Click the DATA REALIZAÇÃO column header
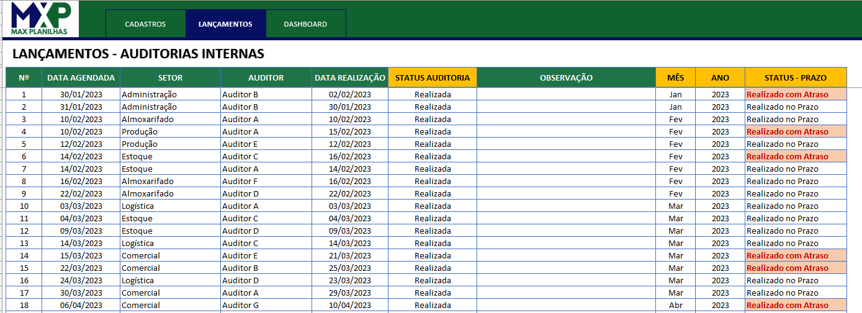 point(350,77)
